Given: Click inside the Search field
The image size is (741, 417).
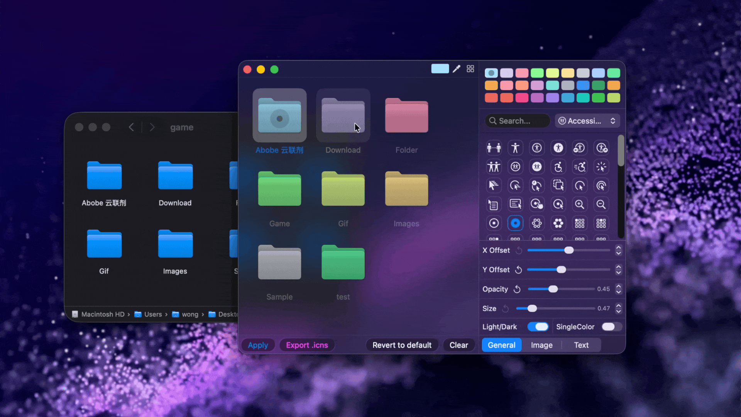Looking at the screenshot, I should [x=517, y=120].
